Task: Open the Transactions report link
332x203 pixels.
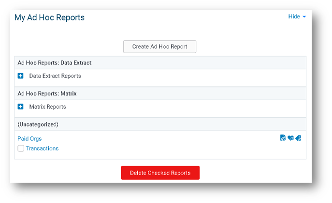Action: click(42, 148)
